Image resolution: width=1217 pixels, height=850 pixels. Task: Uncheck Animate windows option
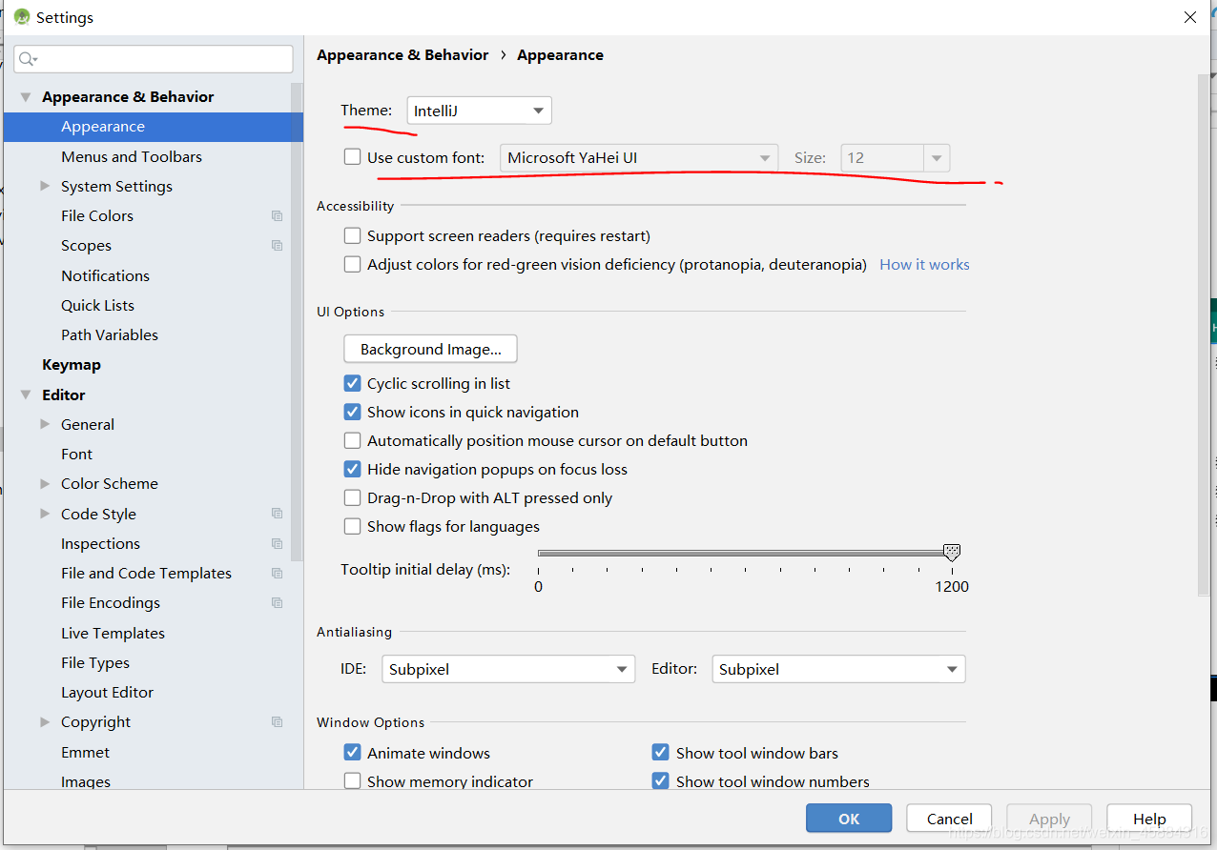tap(353, 753)
